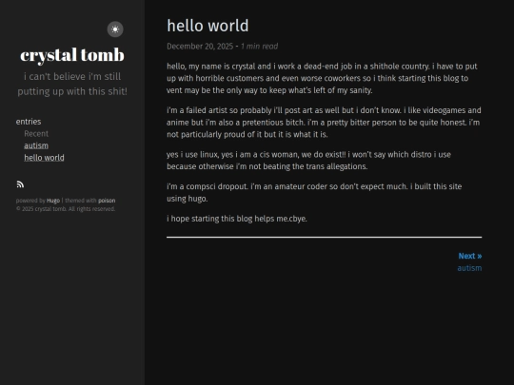Click the site tagline about putting up
514x385 pixels.
(72, 84)
